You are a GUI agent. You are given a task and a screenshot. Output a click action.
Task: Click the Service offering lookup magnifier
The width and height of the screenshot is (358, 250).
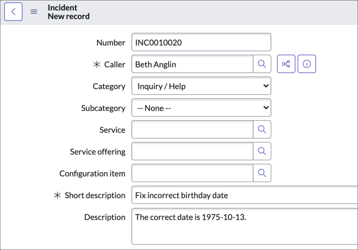tap(262, 151)
